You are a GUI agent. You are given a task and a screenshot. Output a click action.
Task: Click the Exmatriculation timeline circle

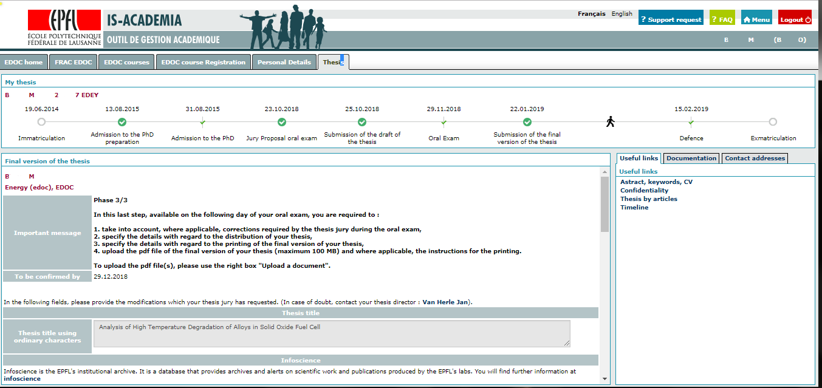773,121
